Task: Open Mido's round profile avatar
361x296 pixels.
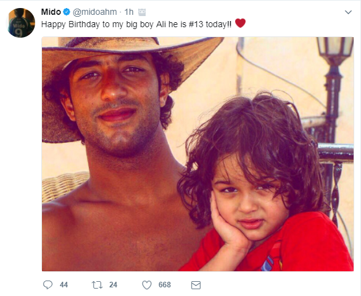Action: pos(21,23)
